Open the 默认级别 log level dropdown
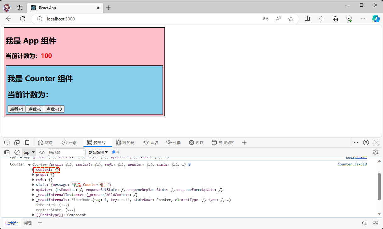This screenshot has width=383, height=229. 98,152
